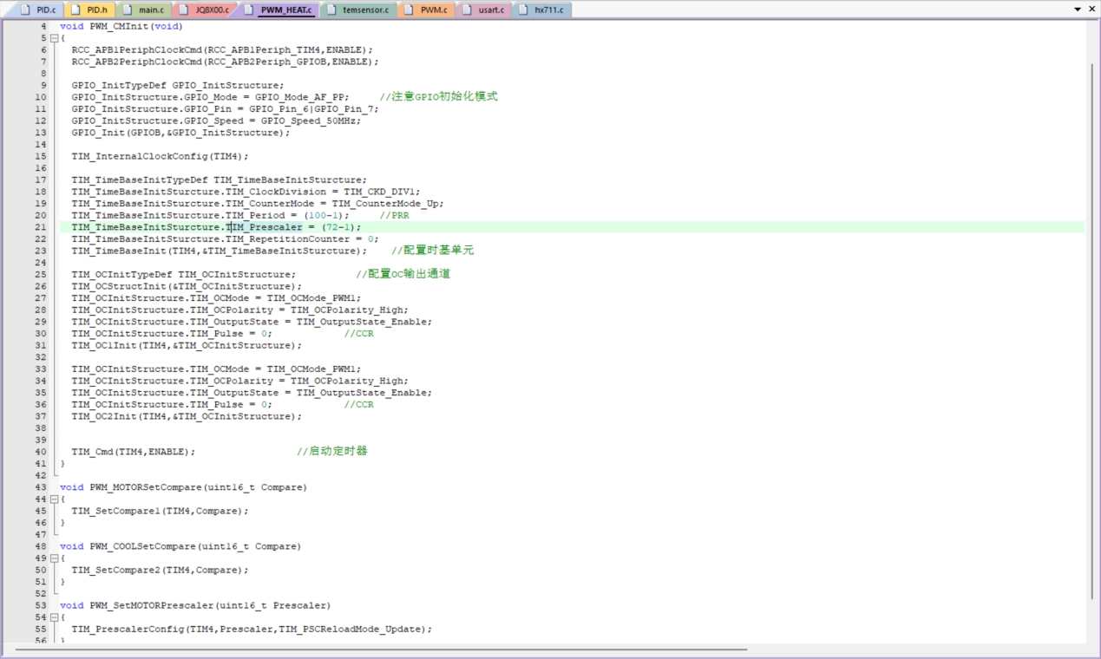This screenshot has width=1101, height=659.
Task: Collapse the fold marker at line 49
Action: click(x=54, y=558)
